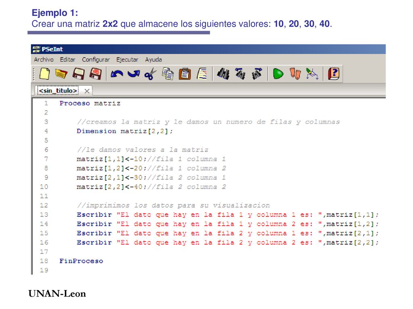Click the toolbar drag handle grip

[34, 74]
